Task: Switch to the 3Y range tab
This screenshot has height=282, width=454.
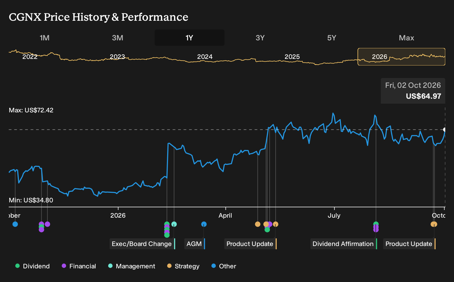Action: pos(260,38)
